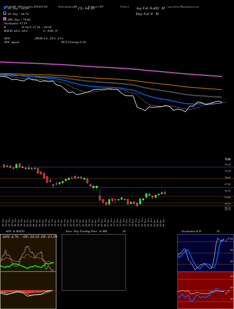Click the 'BUY Growing @ 2%' signal text
Screen dimensions: 234x309
pyautogui.click(x=73, y=42)
